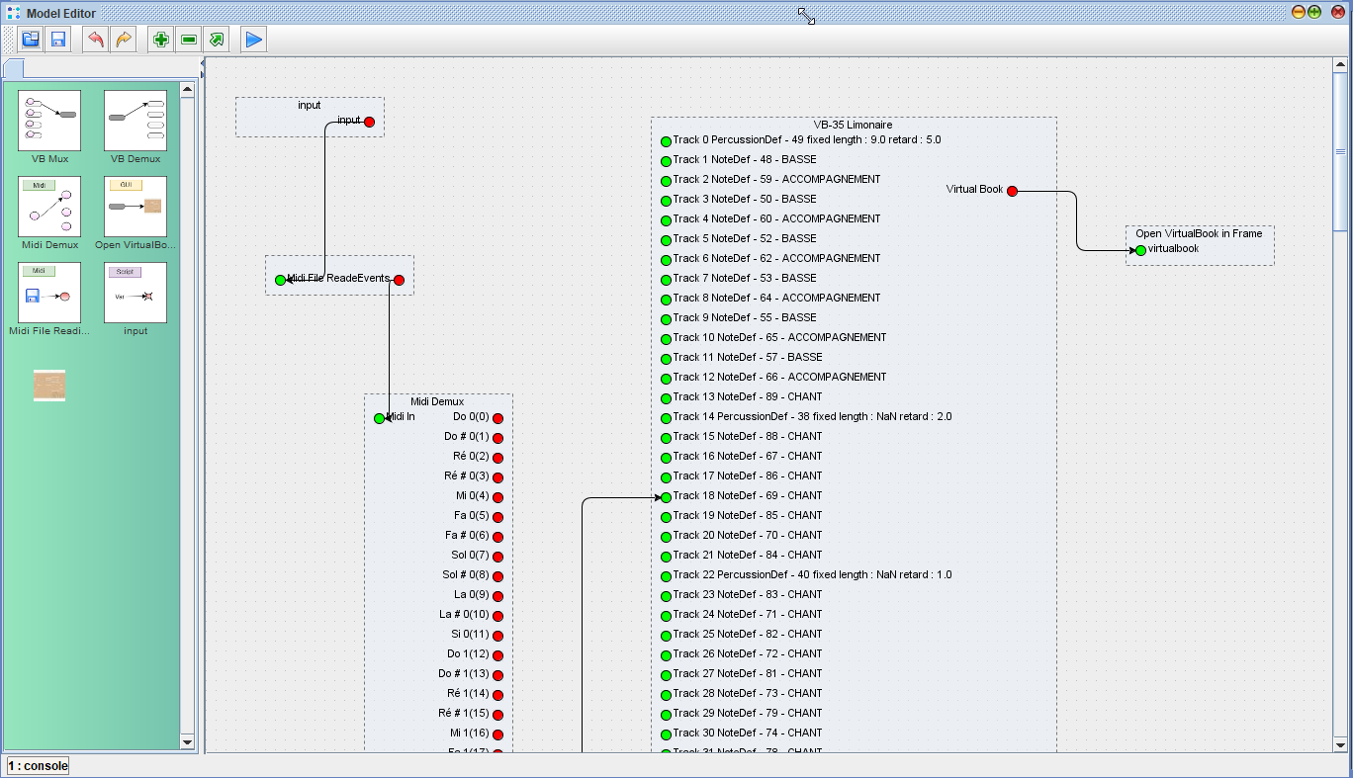Undo the last action with red arrow
1353x778 pixels.
(x=96, y=40)
